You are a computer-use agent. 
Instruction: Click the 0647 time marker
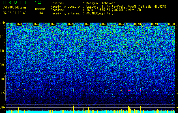(121, 24)
